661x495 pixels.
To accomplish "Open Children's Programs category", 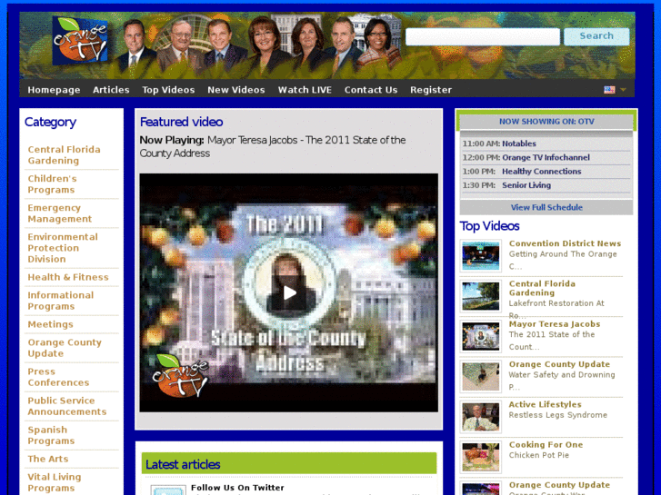I will (x=52, y=184).
